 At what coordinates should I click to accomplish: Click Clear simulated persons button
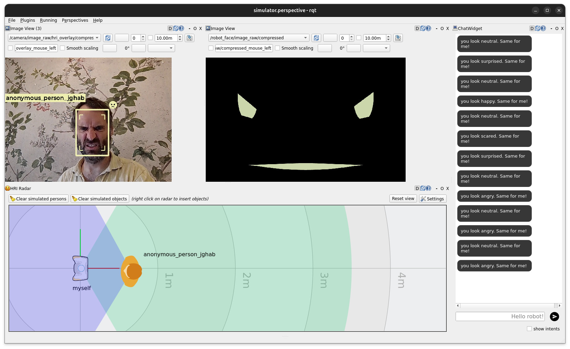pos(38,199)
